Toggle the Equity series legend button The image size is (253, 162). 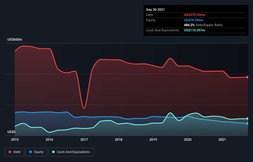[36, 152]
